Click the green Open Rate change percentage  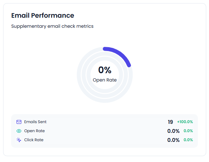[x=188, y=131]
